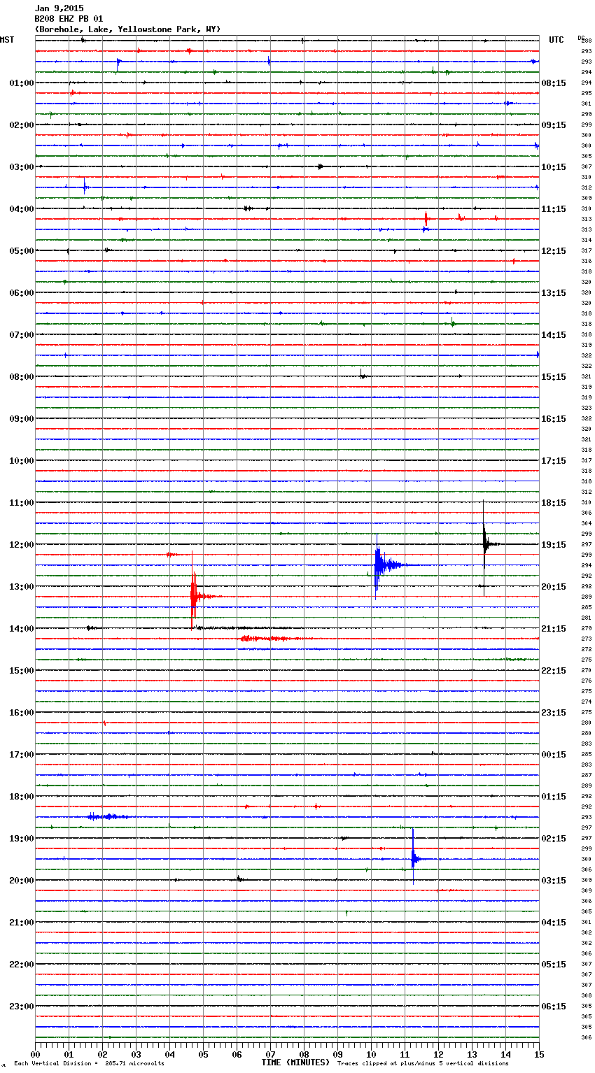Click the date header "Jan 9,2015"
The image size is (595, 1073).
click(59, 8)
